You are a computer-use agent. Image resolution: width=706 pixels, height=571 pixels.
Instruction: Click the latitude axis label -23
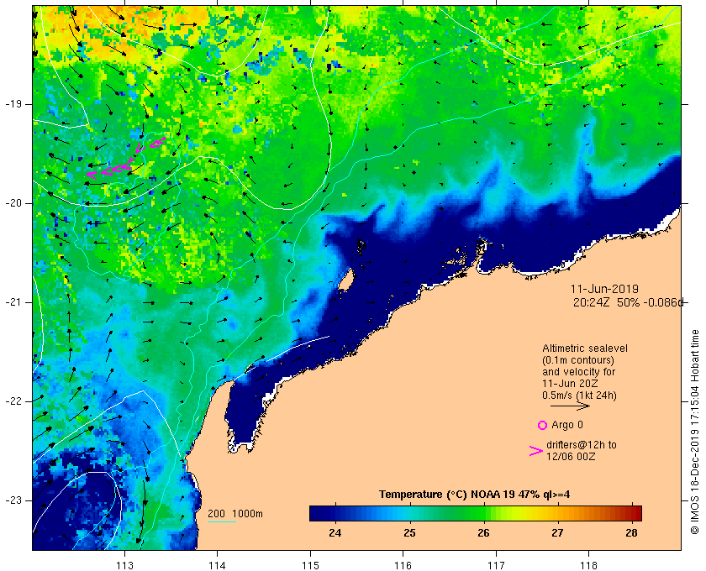coord(13,500)
